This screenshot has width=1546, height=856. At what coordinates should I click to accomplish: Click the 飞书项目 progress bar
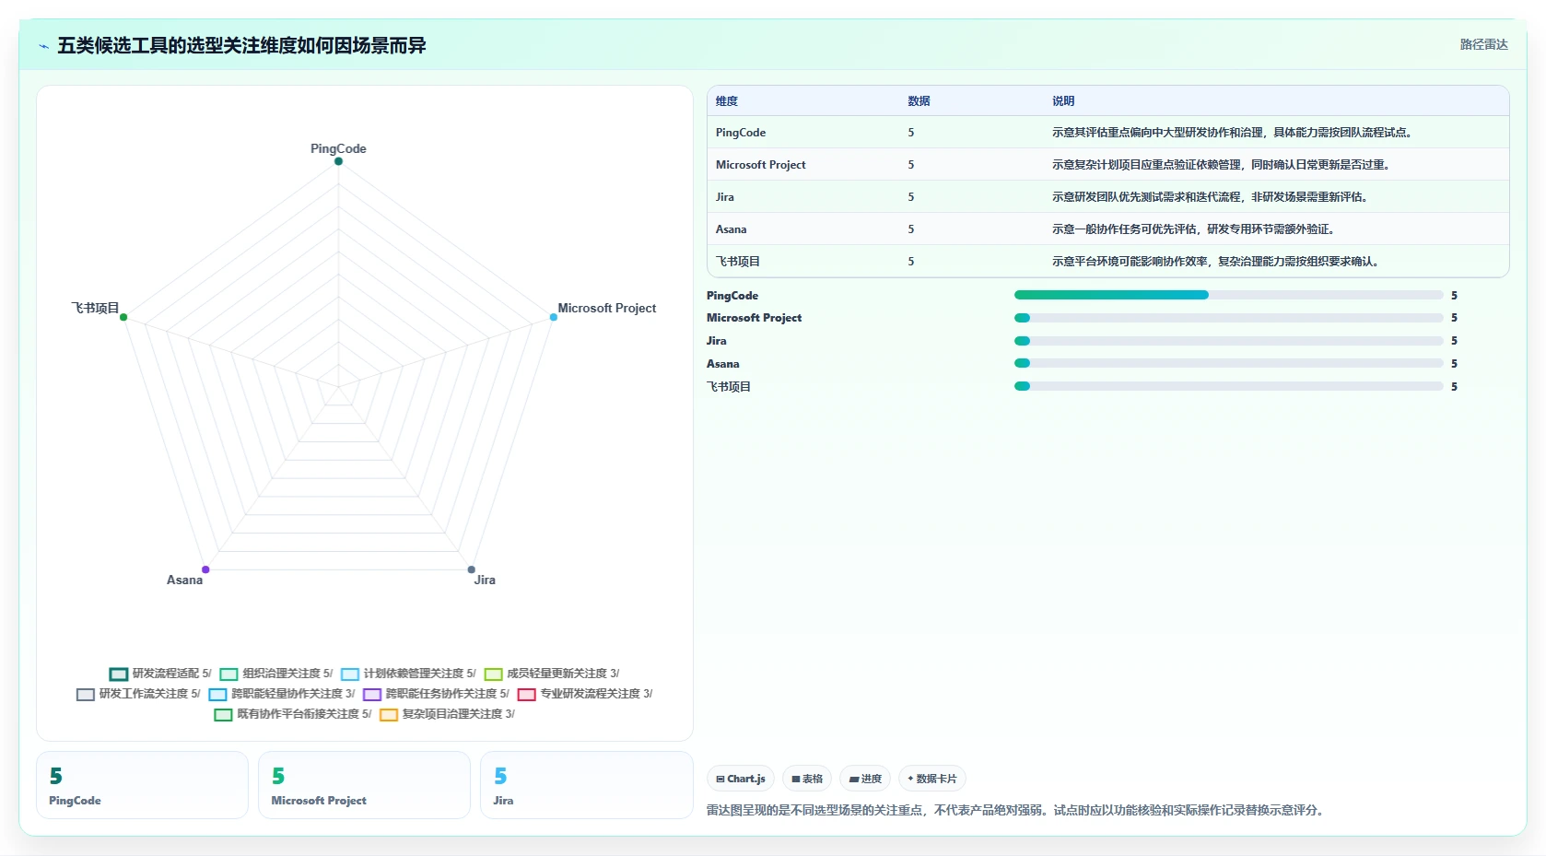tap(1228, 387)
